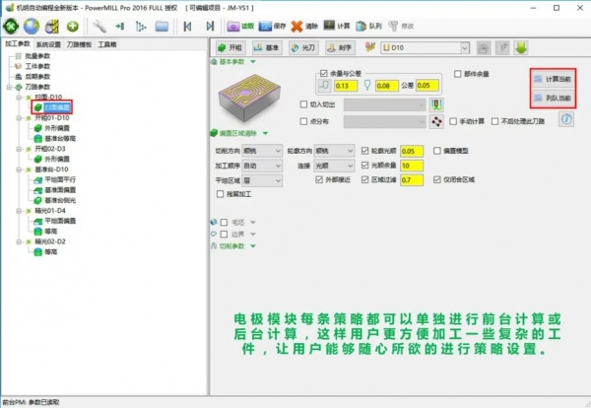Screen dimensions: 591x408
Task: Enable the 手动计算 checkbox
Action: [455, 121]
